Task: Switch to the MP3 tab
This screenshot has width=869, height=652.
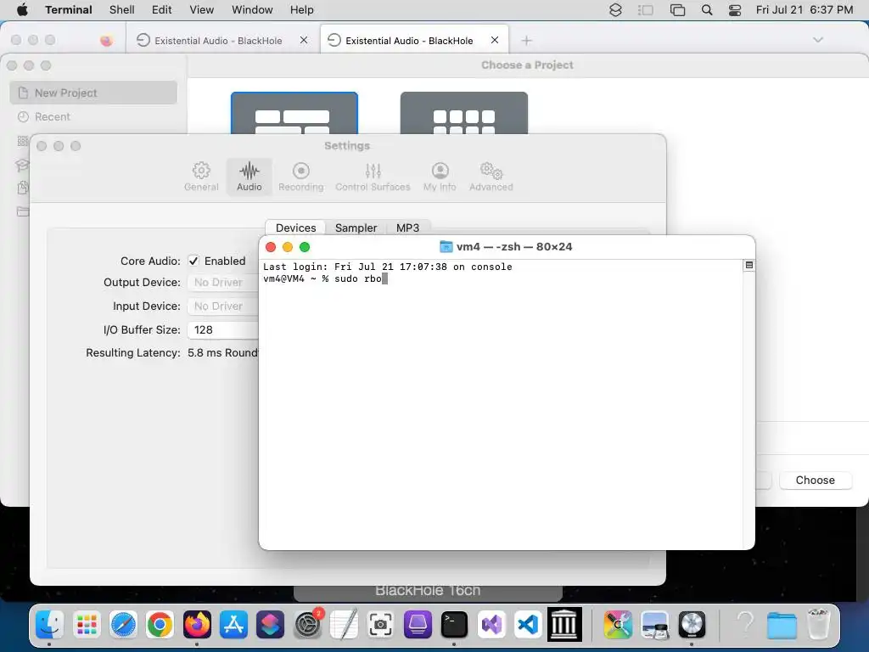Action: (x=408, y=228)
